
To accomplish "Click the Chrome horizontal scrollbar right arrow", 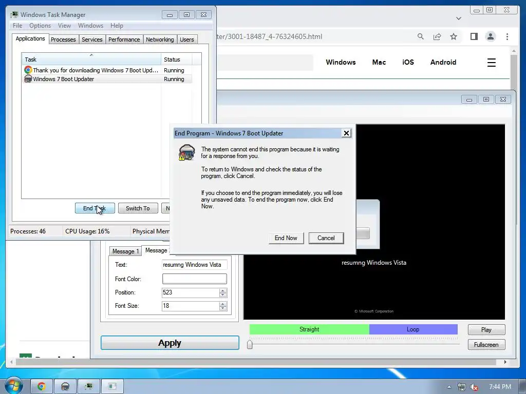I will coord(505,362).
